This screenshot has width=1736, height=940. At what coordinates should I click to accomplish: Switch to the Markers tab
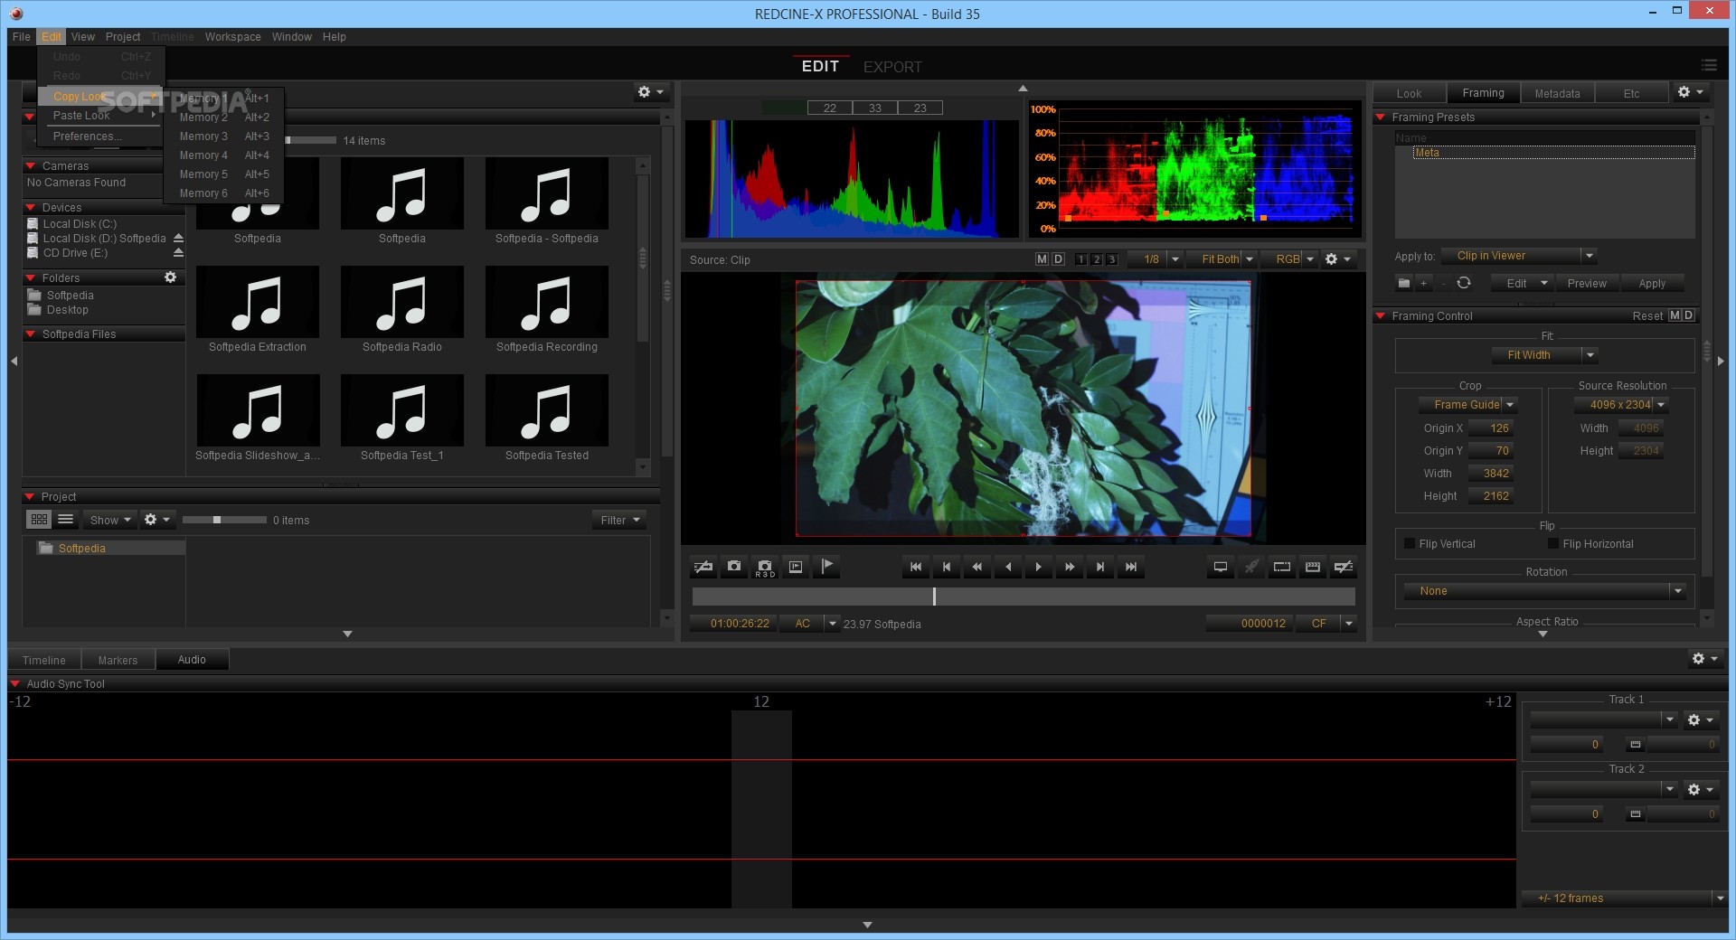click(x=118, y=660)
